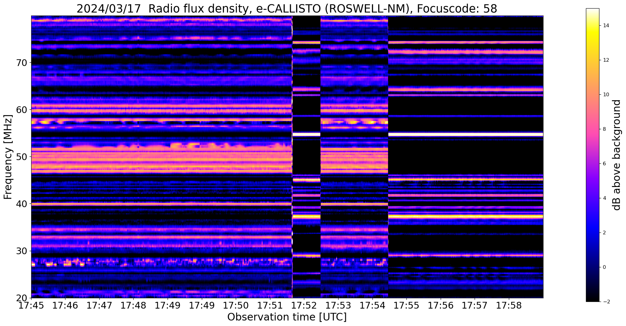626x326 pixels.
Task: Click the 17:52 time tick label
Action: click(x=304, y=306)
